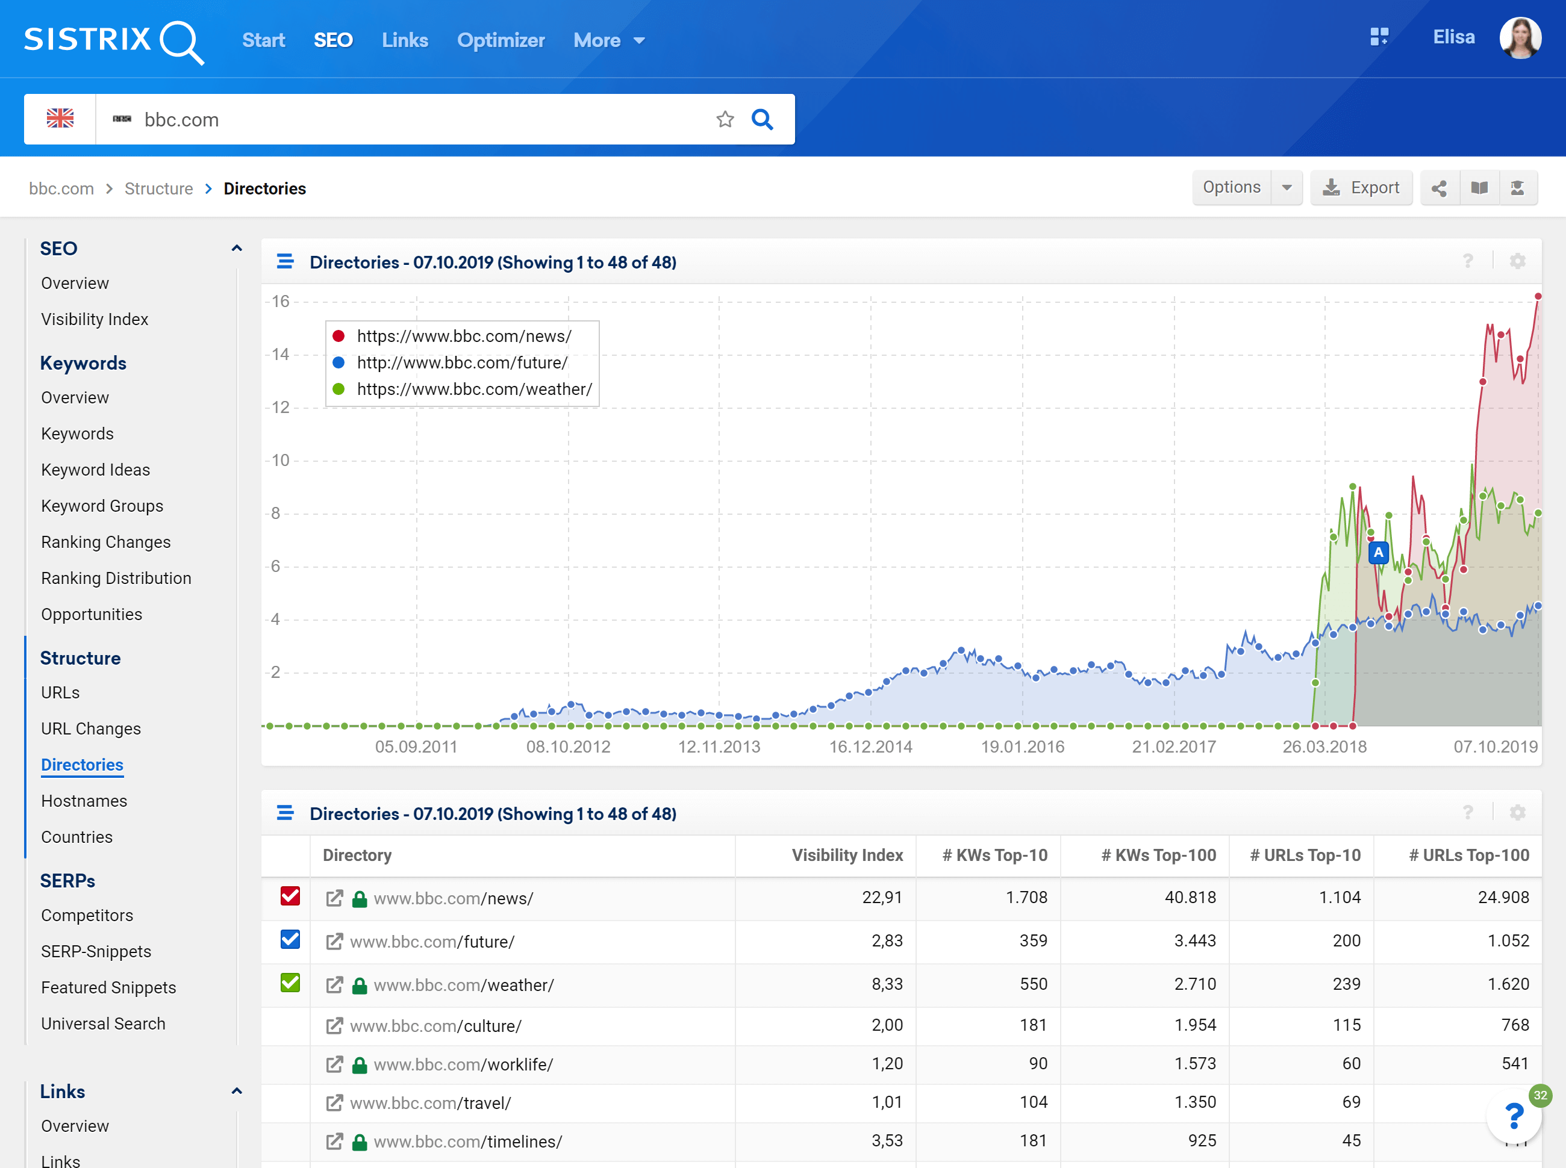Screen dimensions: 1566x1168
Task: Open the book/handbook icon in toolbar
Action: tap(1479, 188)
